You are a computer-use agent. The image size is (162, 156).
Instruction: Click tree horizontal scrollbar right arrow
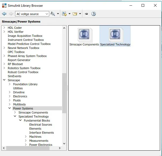pos(60,148)
